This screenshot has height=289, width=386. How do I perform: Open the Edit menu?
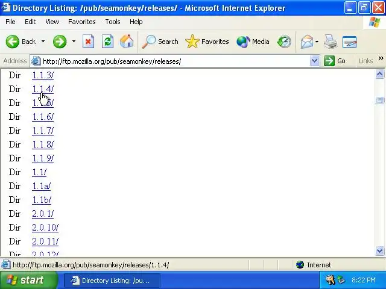click(x=30, y=22)
